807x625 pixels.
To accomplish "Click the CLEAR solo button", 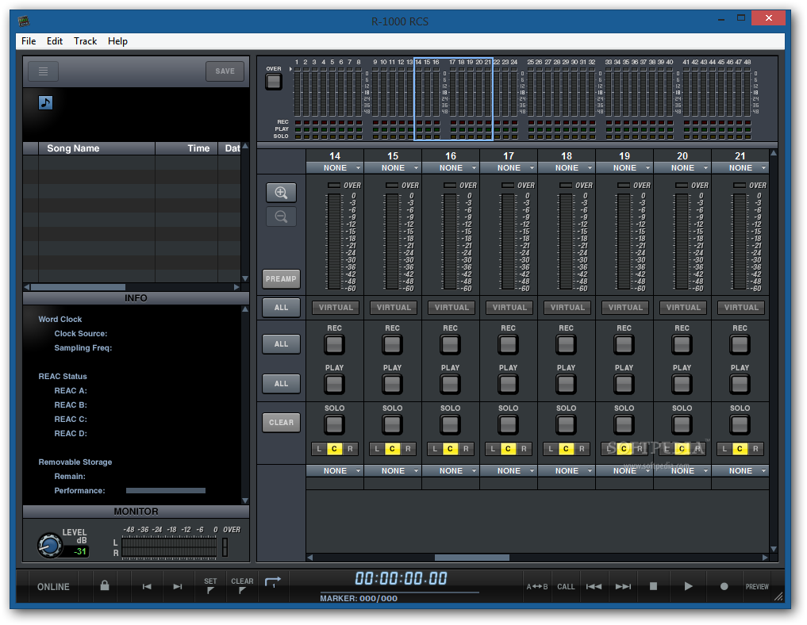I will click(281, 422).
